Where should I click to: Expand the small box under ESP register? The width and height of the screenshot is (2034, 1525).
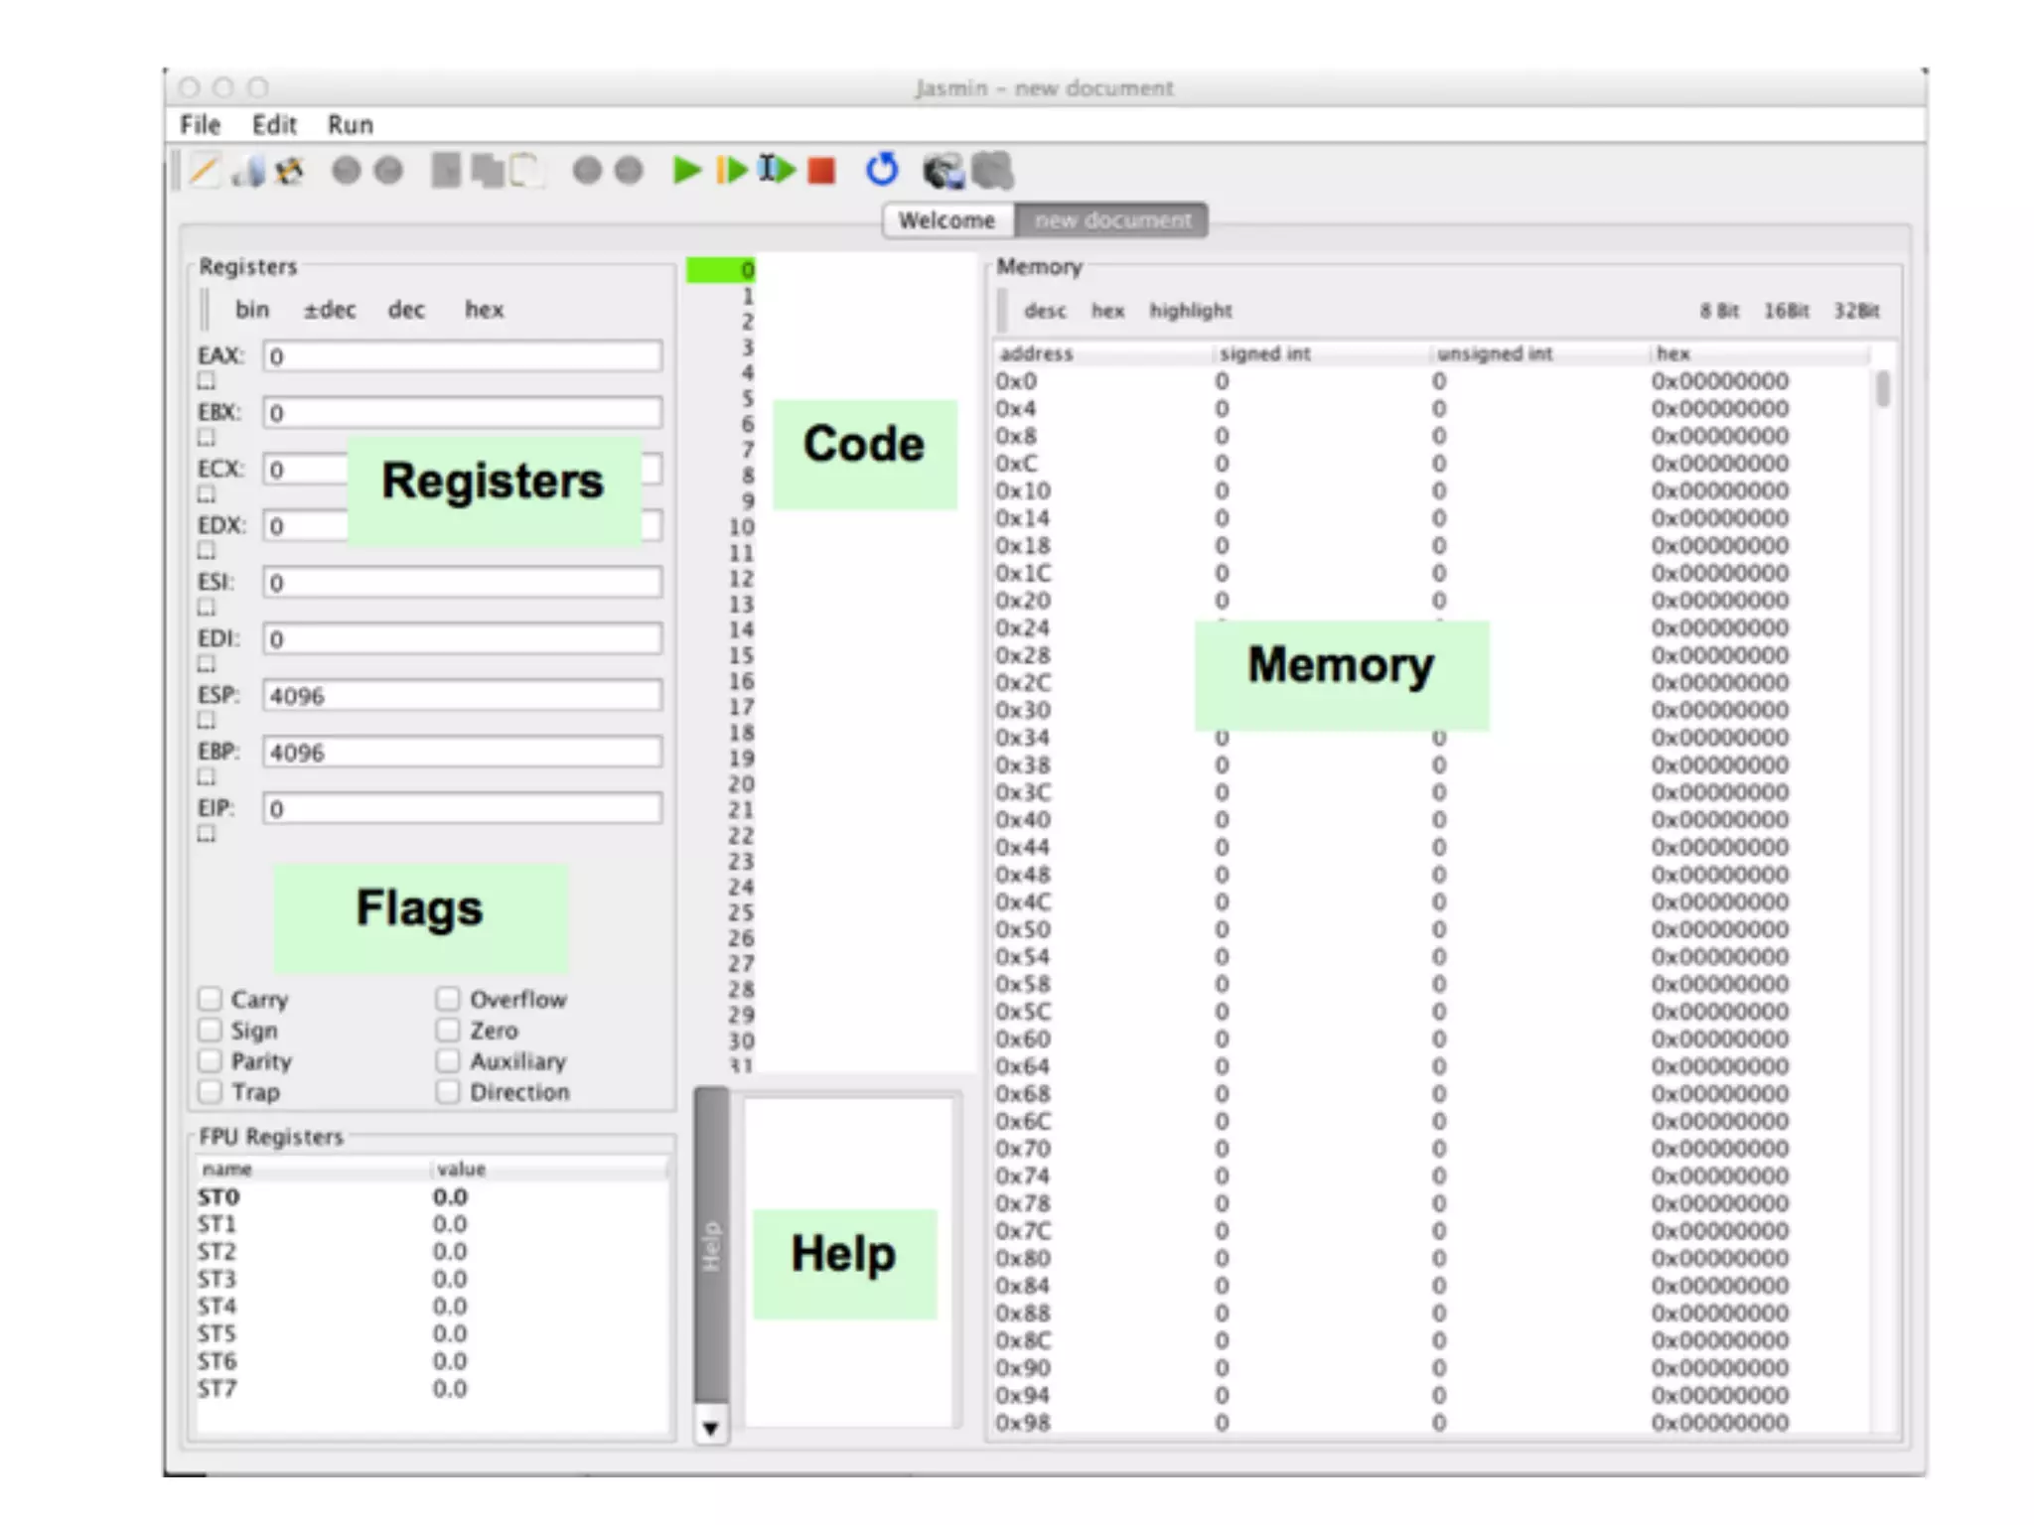pos(207,721)
